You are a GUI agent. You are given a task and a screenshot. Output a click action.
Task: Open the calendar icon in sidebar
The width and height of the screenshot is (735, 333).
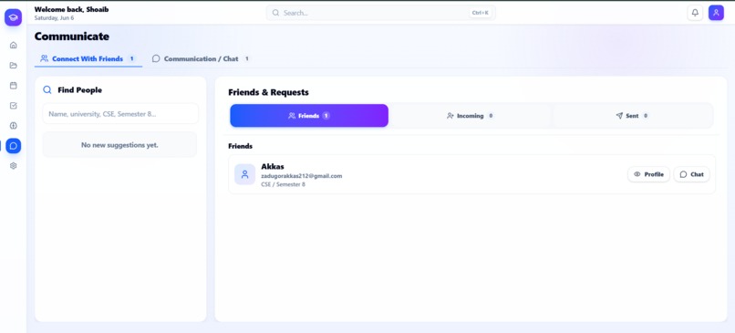click(13, 86)
